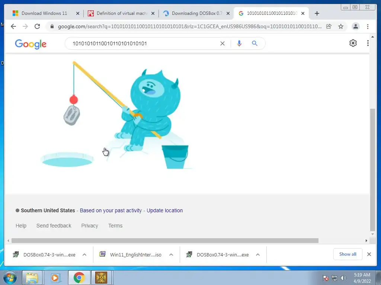Open the Terms footer link
This screenshot has height=285, width=381.
115,226
